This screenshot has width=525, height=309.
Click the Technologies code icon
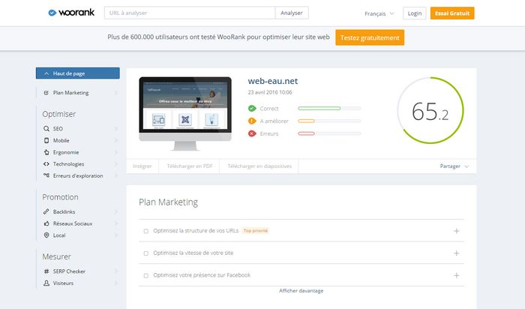click(x=46, y=163)
